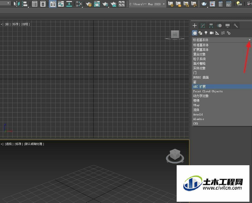Select the Shapes category button
The width and height of the screenshot is (252, 203).
pyautogui.click(x=200, y=33)
